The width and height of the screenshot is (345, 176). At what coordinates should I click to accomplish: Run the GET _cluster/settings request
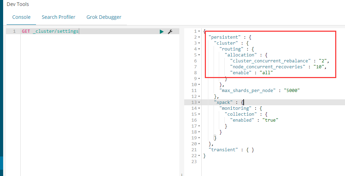point(162,32)
